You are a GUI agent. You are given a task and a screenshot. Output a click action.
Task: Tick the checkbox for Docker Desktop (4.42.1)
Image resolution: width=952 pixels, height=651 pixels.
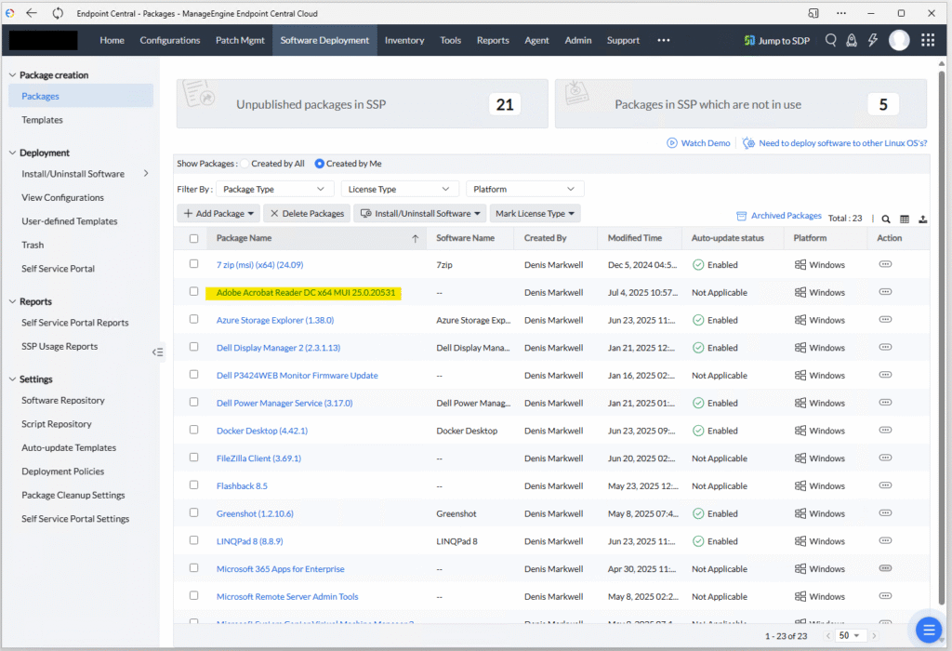pyautogui.click(x=194, y=431)
